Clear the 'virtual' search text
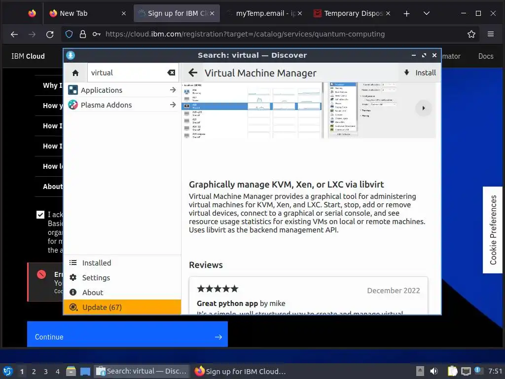The image size is (505, 379). click(x=171, y=73)
